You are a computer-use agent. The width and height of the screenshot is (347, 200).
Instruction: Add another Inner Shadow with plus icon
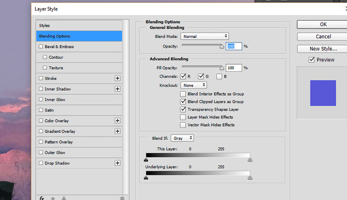pos(117,89)
